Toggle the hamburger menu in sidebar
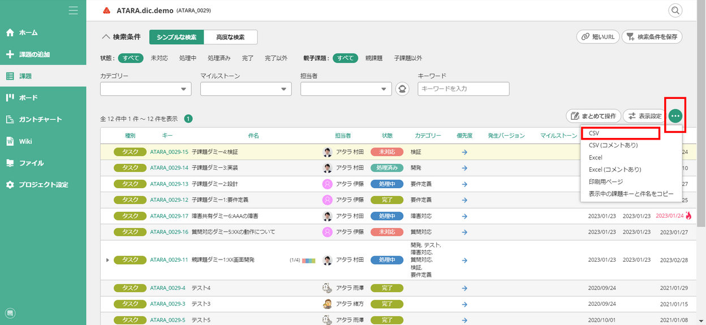 click(73, 10)
